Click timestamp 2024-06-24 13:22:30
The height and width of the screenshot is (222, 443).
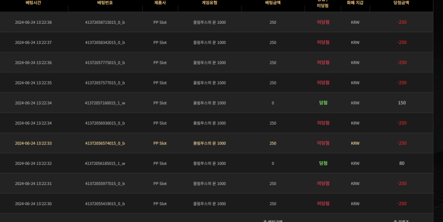[33, 203]
